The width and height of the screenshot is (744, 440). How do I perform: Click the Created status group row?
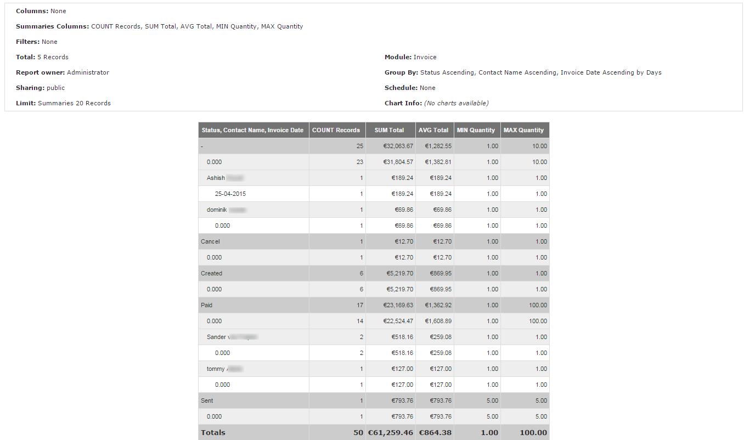212,273
